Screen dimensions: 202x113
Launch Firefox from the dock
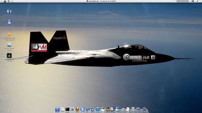77,109
